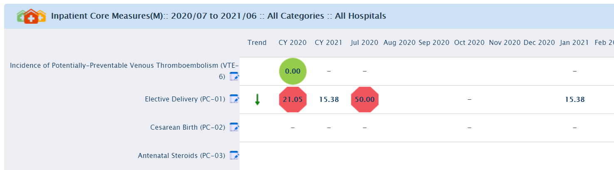The image size is (614, 170).
Task: Click the Oct 2020 column header
Action: [x=470, y=42]
